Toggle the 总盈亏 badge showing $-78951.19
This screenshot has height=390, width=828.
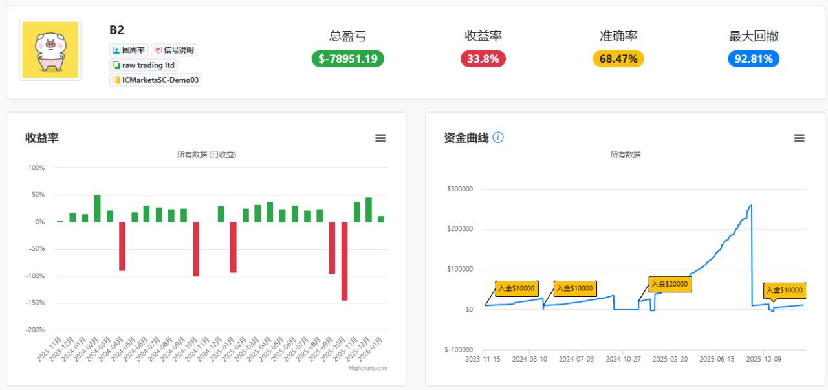coord(347,59)
